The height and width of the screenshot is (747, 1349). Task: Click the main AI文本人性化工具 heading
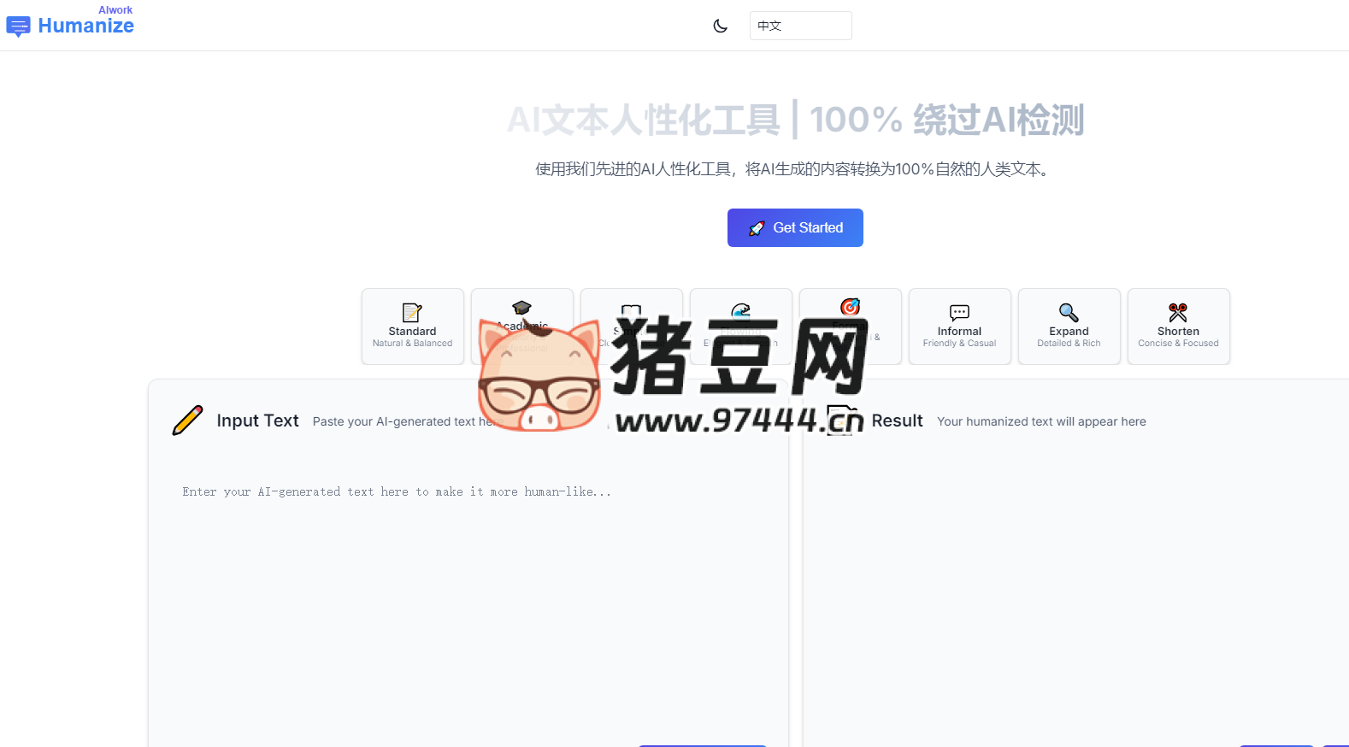click(795, 120)
